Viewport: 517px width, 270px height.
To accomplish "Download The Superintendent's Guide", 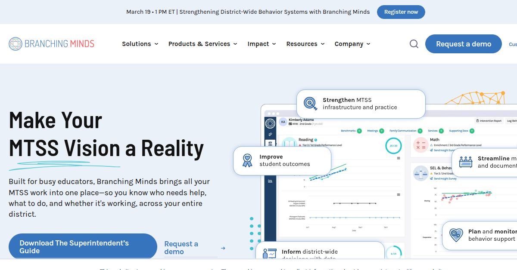I will coord(83,247).
